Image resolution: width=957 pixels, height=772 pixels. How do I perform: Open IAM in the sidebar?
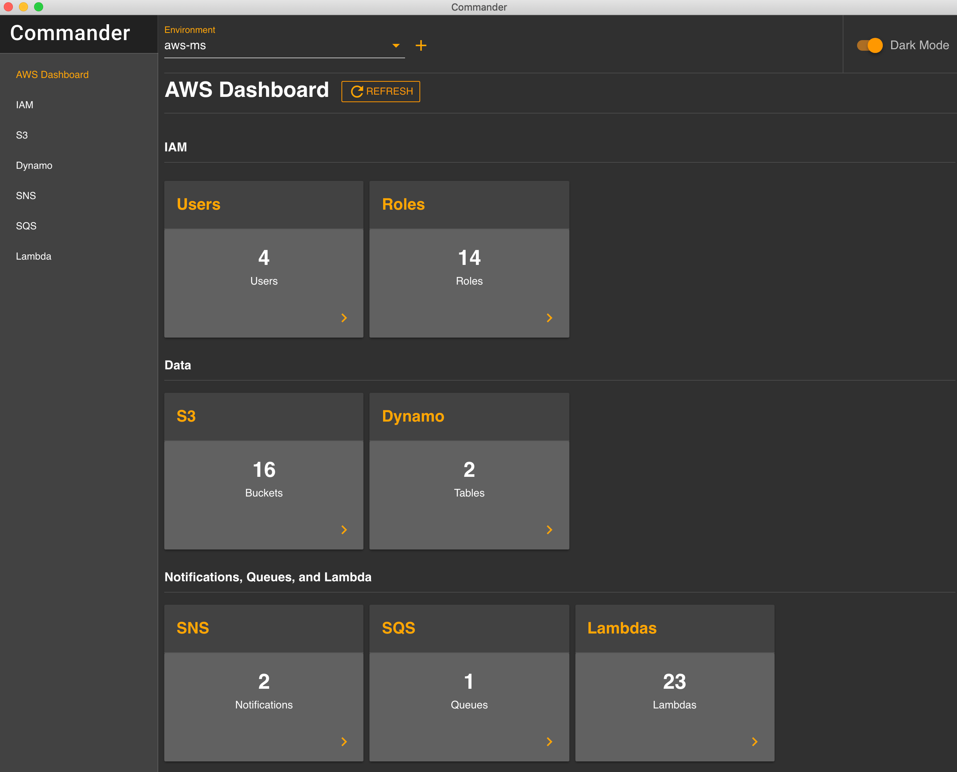(x=25, y=105)
